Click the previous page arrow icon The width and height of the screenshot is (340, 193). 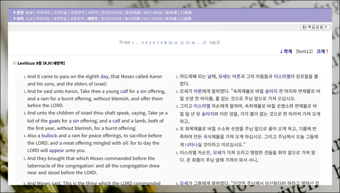click(121, 42)
